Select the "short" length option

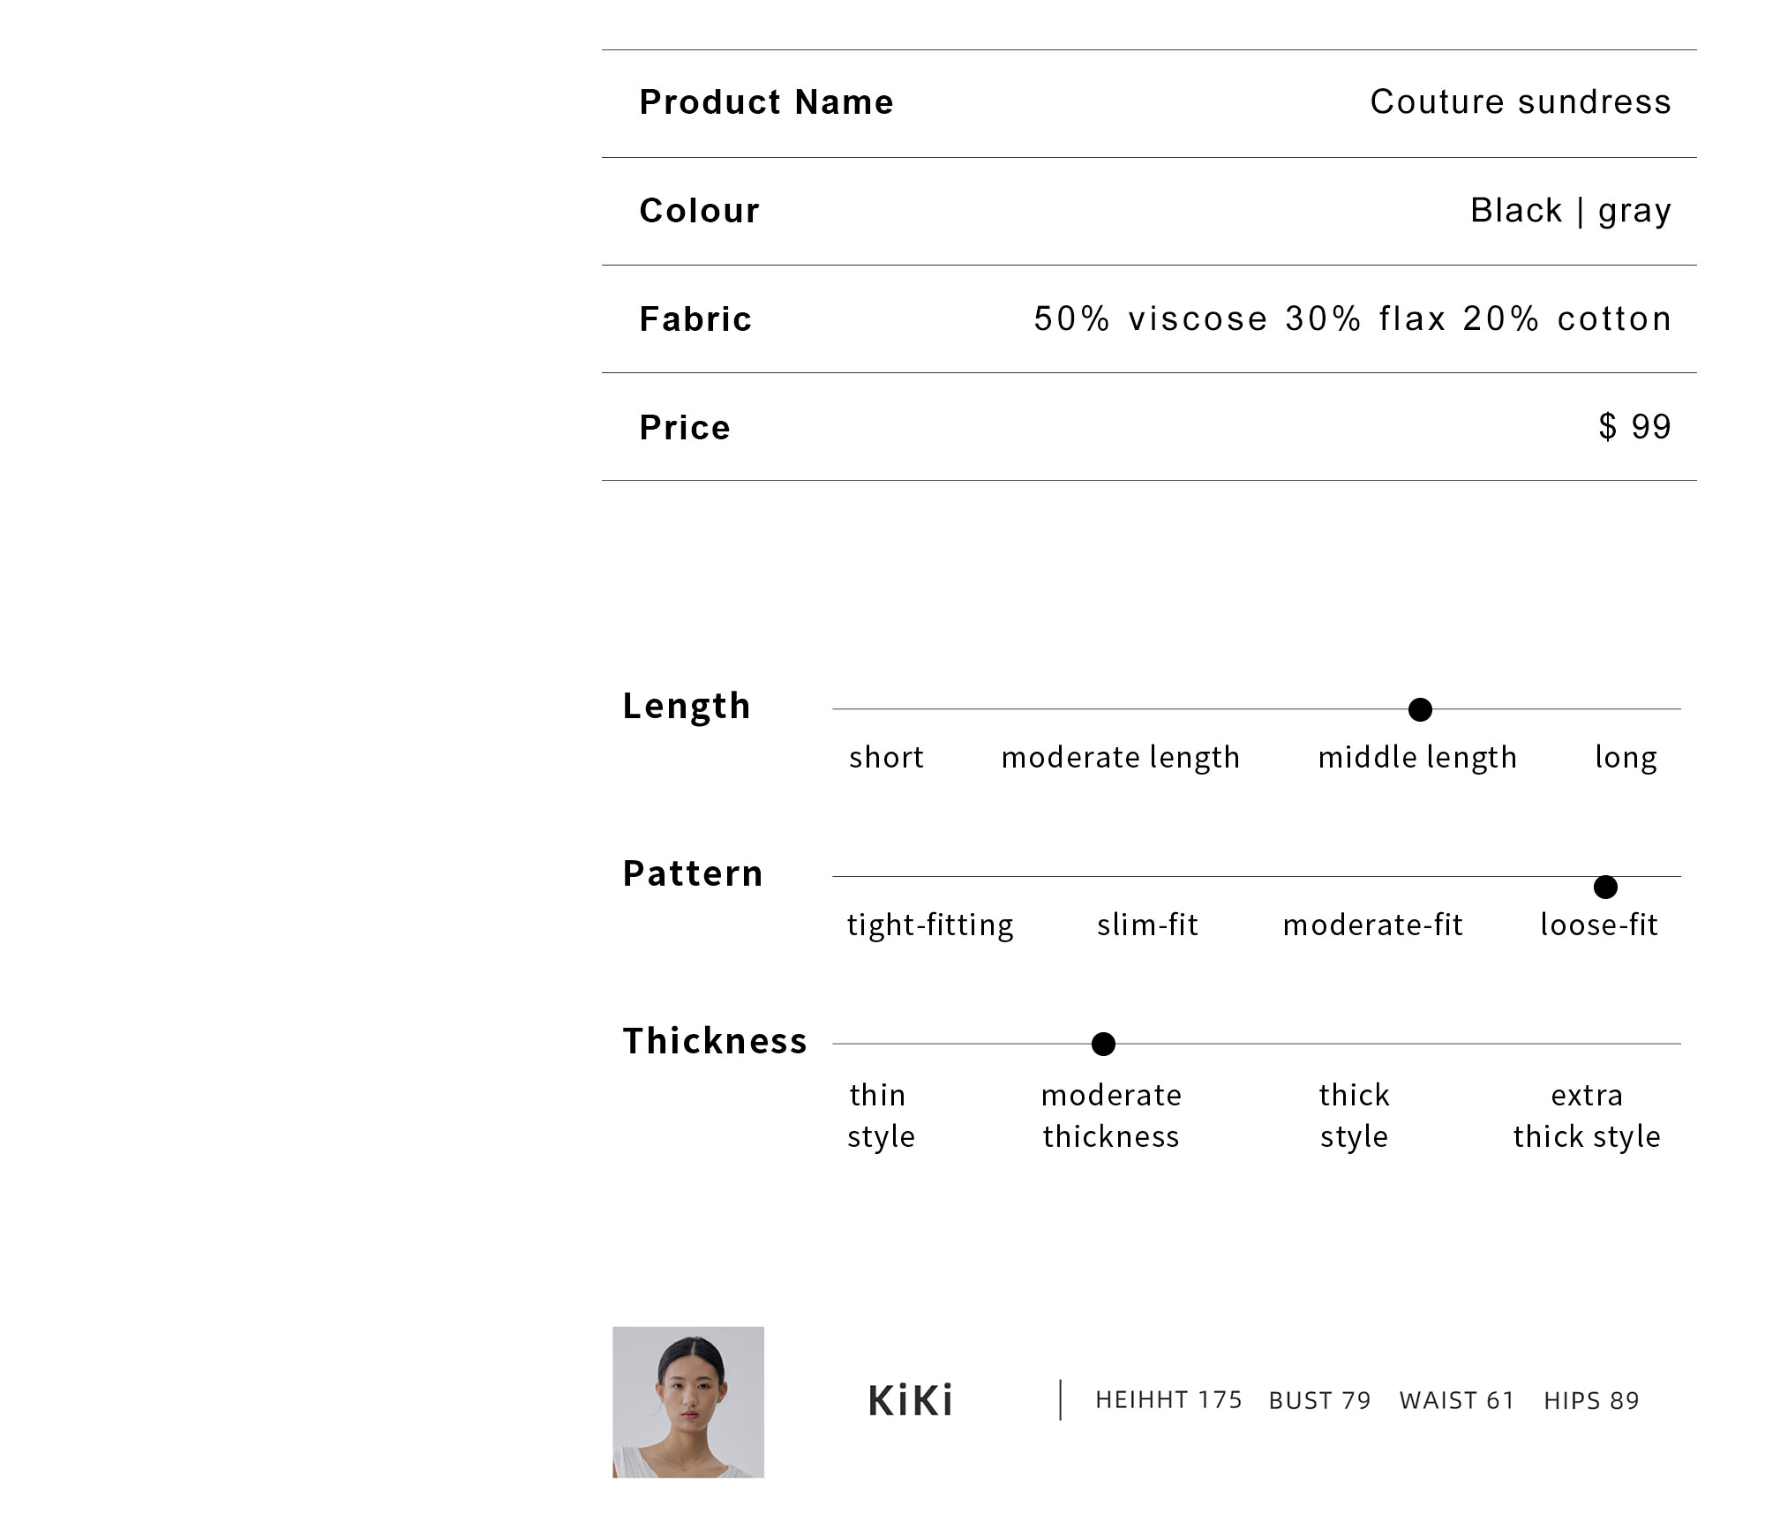tap(886, 757)
